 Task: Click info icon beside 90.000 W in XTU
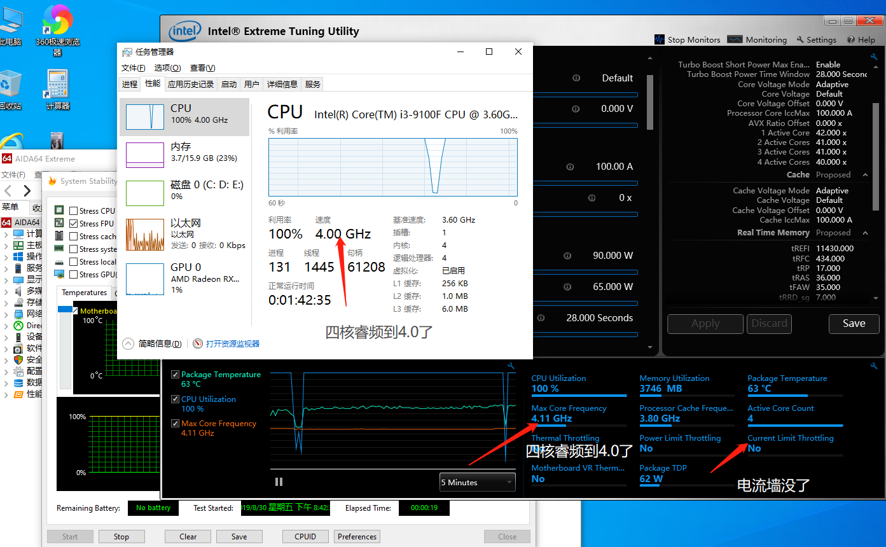(567, 256)
